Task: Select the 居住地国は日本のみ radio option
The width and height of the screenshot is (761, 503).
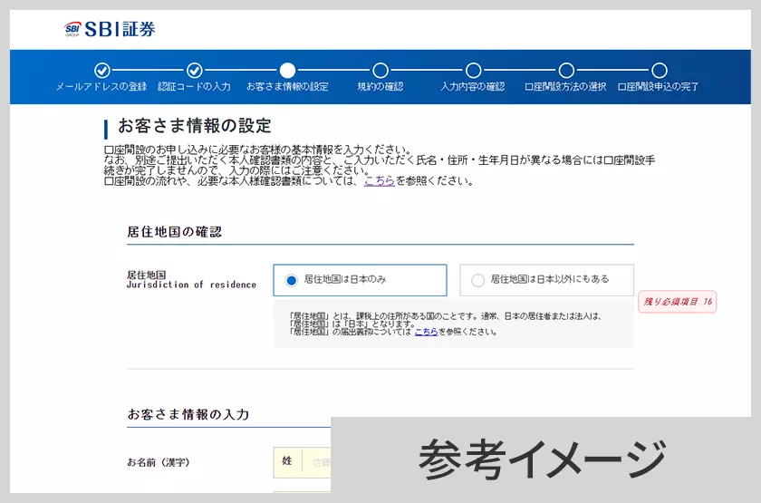Action: [292, 280]
